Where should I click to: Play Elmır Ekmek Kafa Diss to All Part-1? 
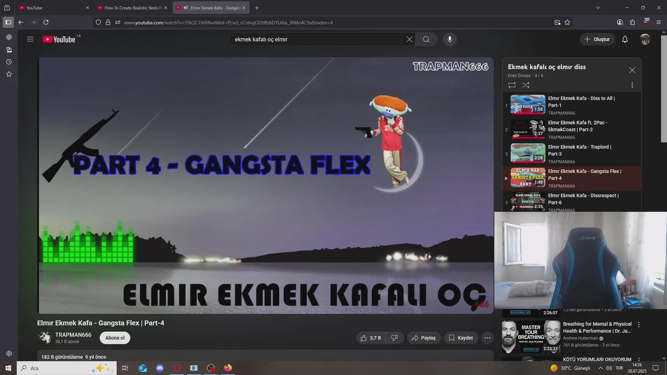point(571,105)
